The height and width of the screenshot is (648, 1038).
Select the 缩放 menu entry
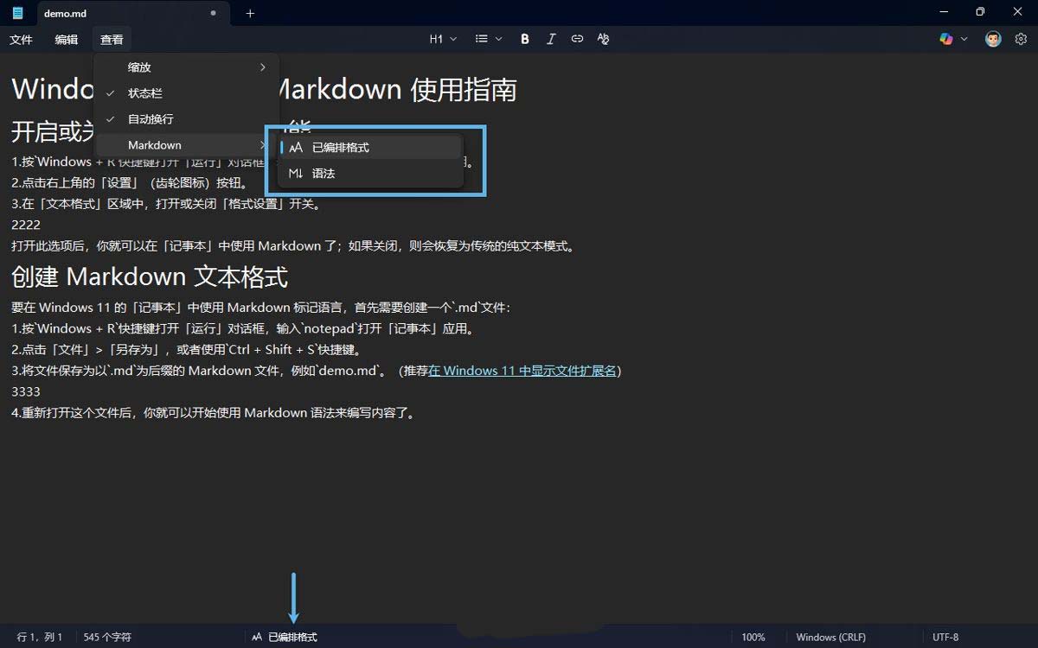click(186, 67)
